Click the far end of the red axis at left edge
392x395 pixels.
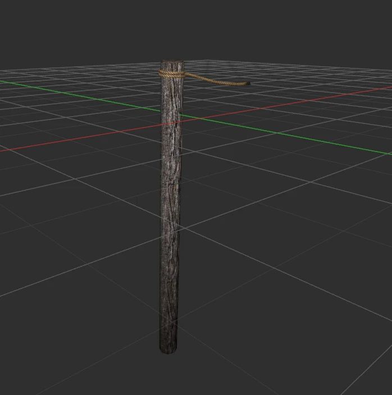click(x=3, y=150)
